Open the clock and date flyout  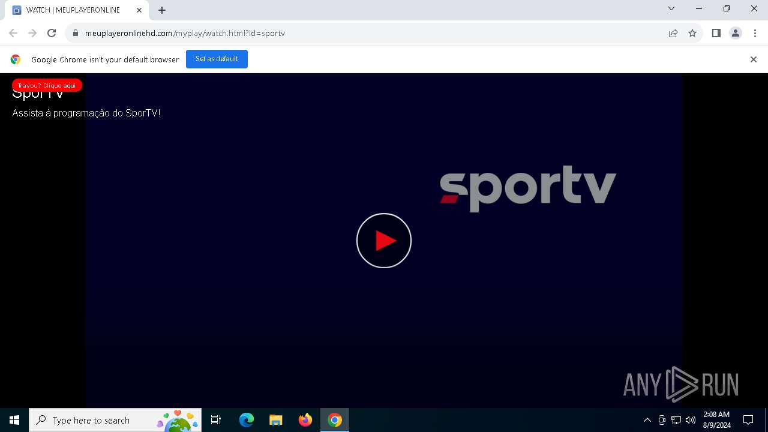coord(717,420)
